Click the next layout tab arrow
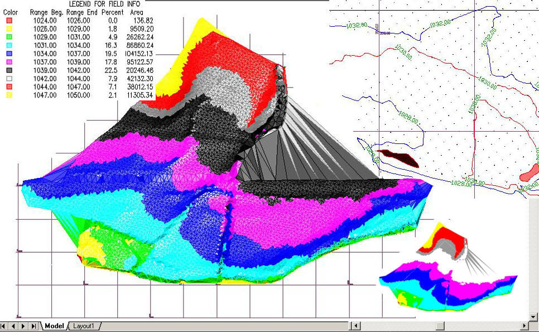The height and width of the screenshot is (332, 539). coord(24,326)
